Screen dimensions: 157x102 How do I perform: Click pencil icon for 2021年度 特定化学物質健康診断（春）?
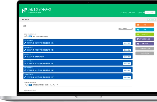(x=25, y=70)
